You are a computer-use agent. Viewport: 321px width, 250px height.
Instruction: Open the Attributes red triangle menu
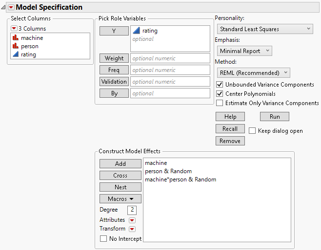[132, 220]
